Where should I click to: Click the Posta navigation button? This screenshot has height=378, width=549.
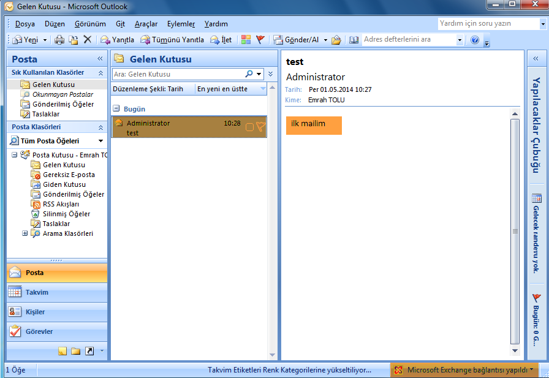pos(57,273)
